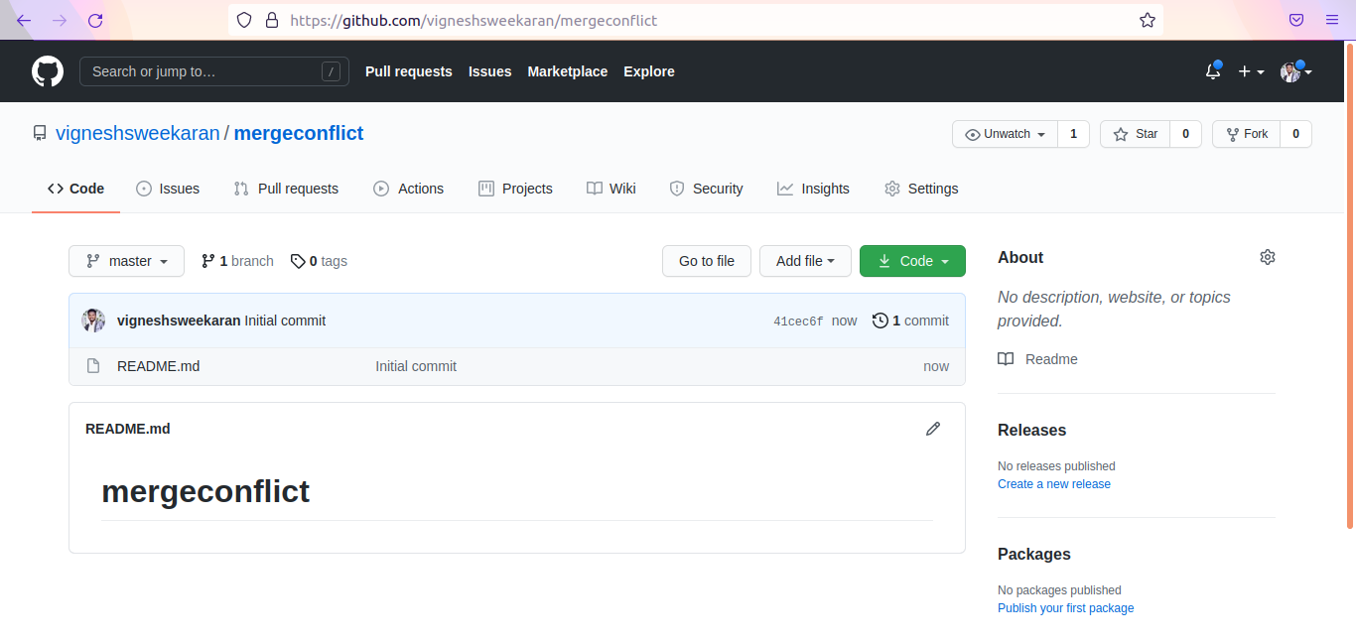Star the mergeconflict repository
The width and height of the screenshot is (1356, 644).
[x=1136, y=134]
